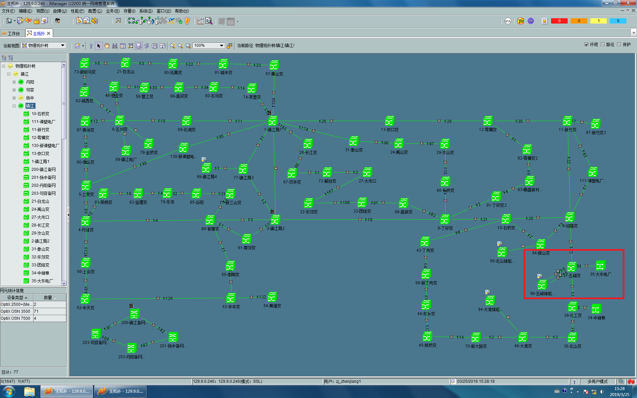This screenshot has width=637, height=398.
Task: Collapse the root 物理拓扑树 tree node
Action: (3, 66)
